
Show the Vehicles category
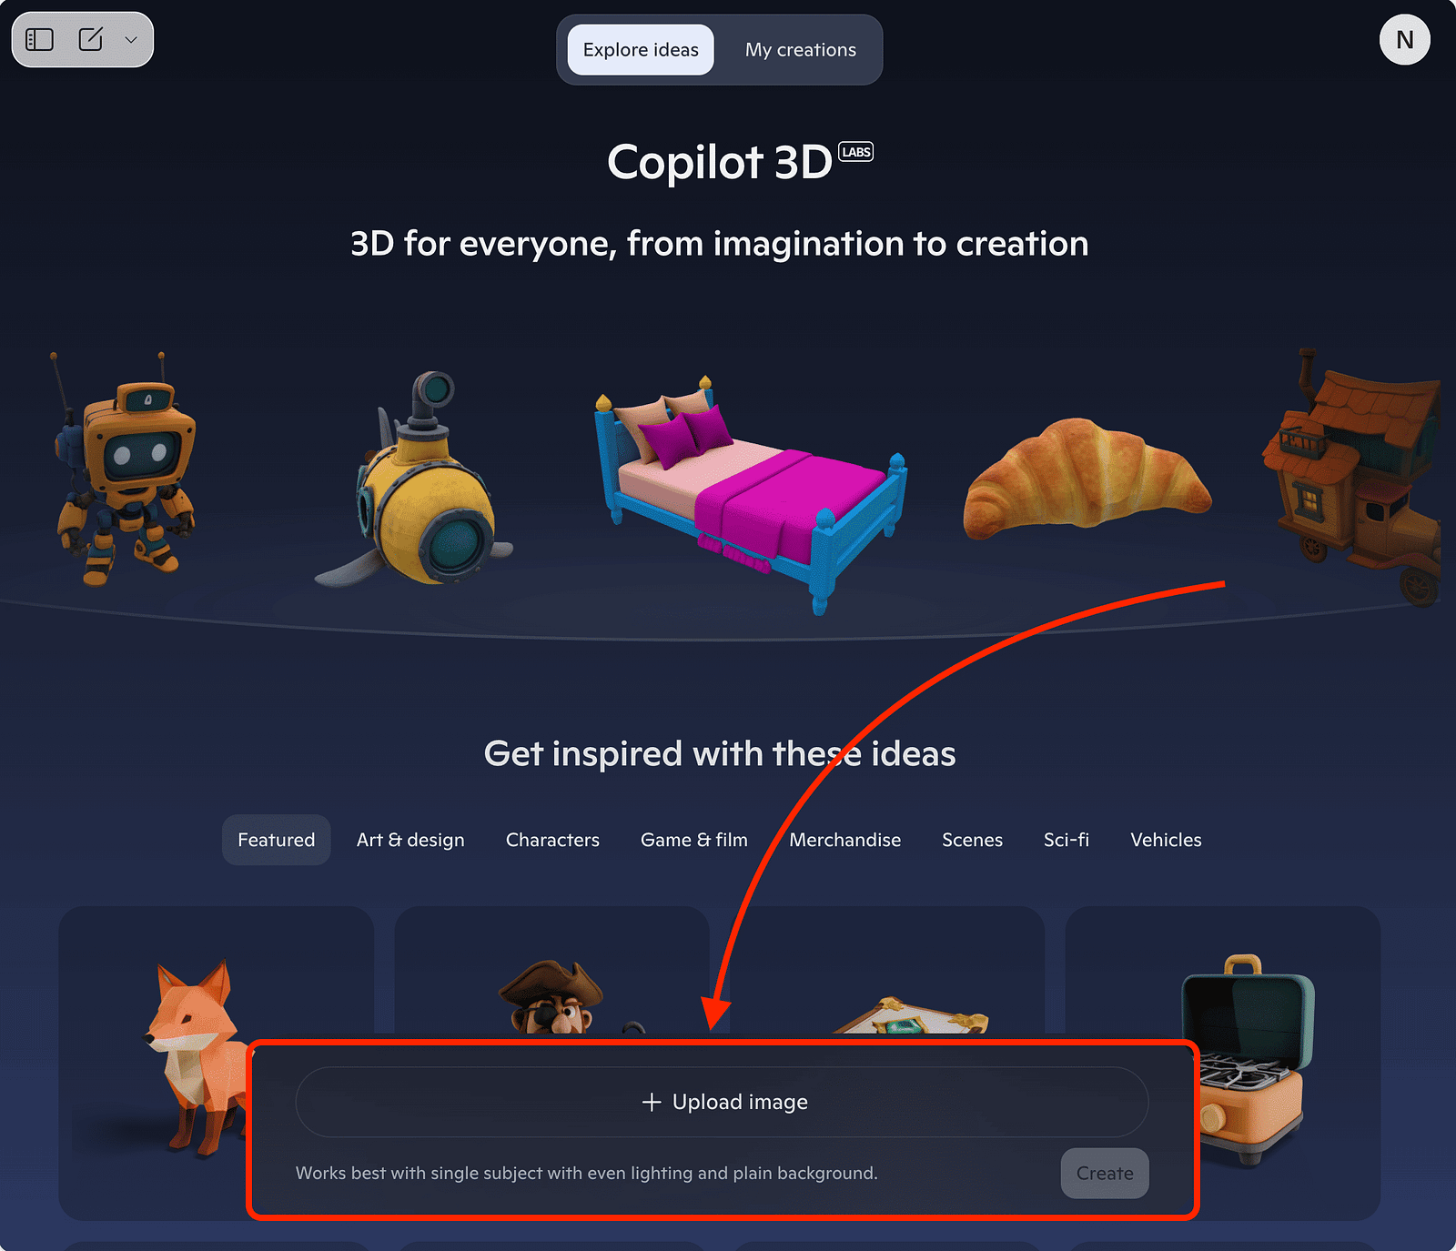[x=1166, y=840]
